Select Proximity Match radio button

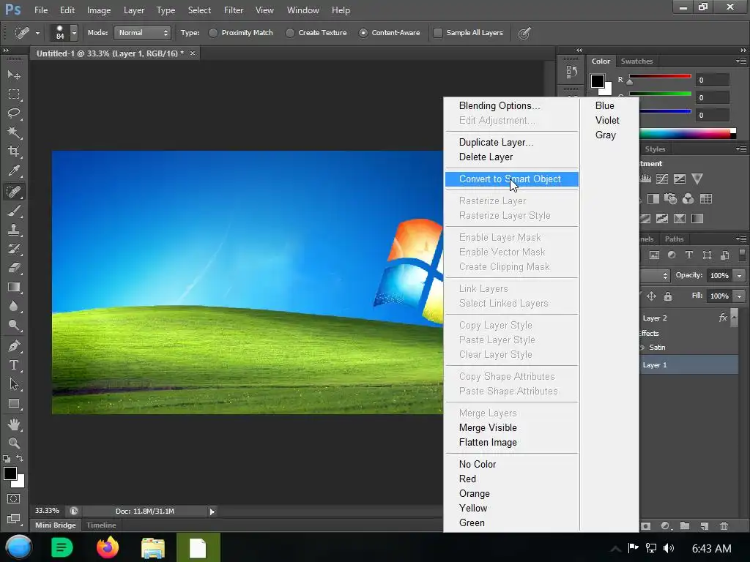pos(213,33)
